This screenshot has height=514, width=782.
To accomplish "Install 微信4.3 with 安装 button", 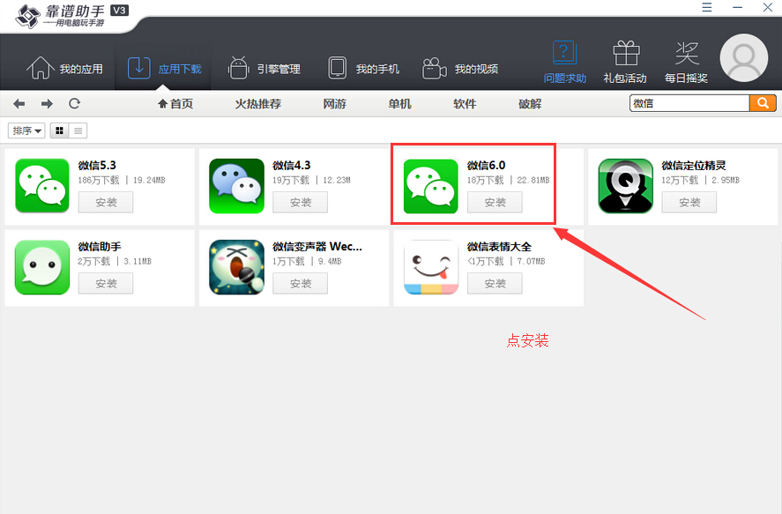I will pyautogui.click(x=301, y=202).
